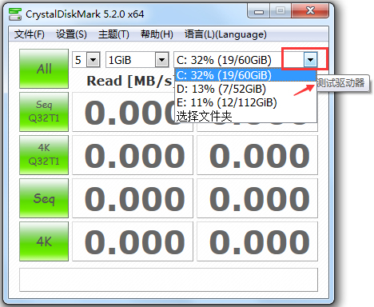The width and height of the screenshot is (374, 307).
Task: Open the 文件(F) menu
Action: click(x=30, y=34)
